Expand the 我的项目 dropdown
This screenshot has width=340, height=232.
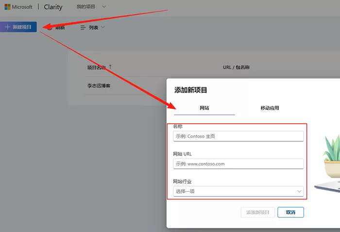tap(91, 7)
